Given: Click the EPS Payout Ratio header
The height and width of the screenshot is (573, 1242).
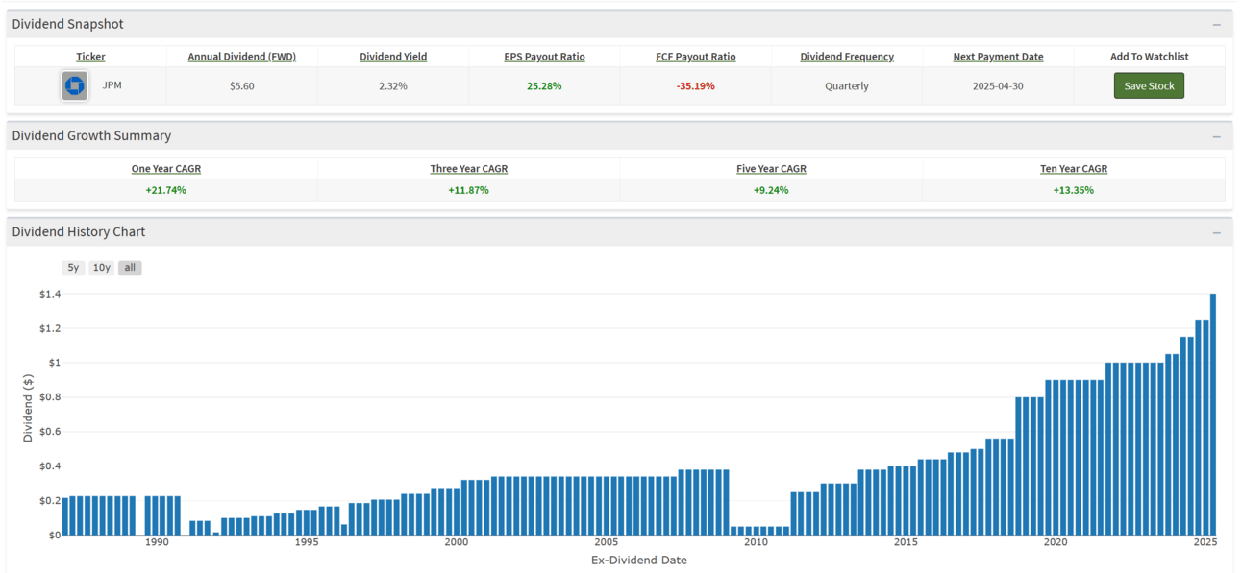Looking at the screenshot, I should [x=544, y=57].
